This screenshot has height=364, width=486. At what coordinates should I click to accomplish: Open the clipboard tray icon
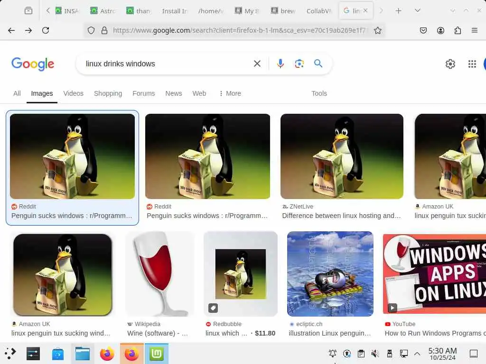361,354
